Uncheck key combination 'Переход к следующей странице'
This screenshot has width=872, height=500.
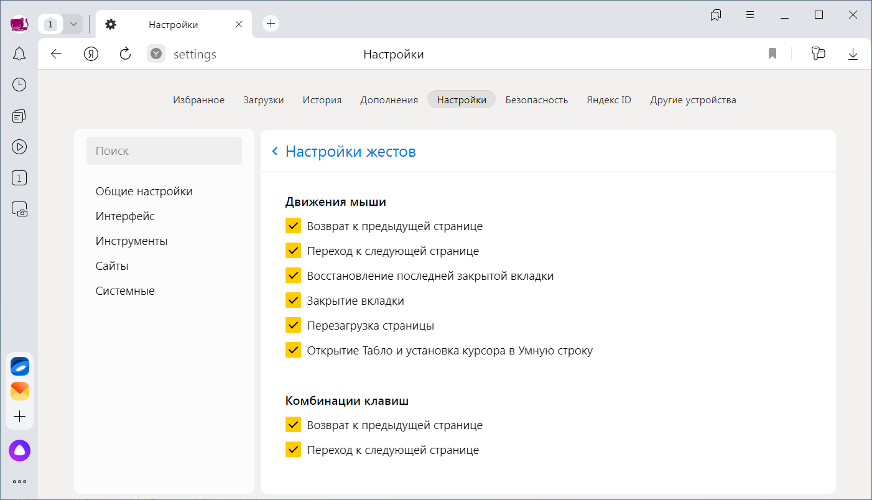click(x=293, y=450)
